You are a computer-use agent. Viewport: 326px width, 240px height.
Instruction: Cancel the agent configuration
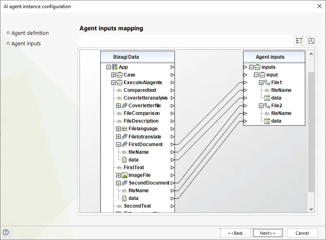click(x=302, y=233)
